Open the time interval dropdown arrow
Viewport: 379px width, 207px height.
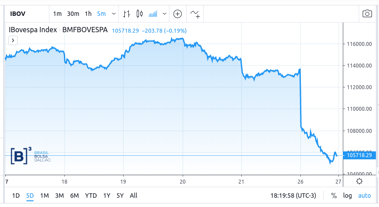tap(114, 14)
